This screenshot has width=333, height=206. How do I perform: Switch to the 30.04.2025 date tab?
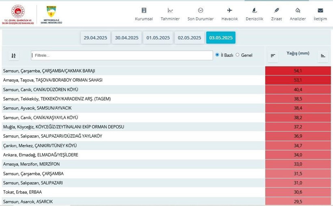[x=127, y=38]
